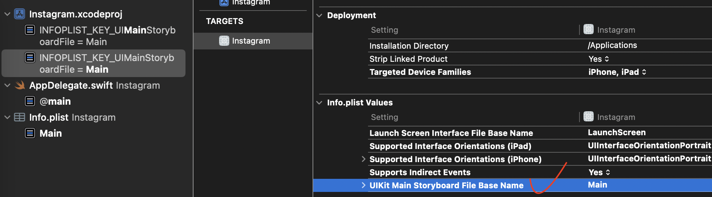Image resolution: width=712 pixels, height=197 pixels.
Task: Click the project icon above the TARGETS heading
Action: [x=224, y=3]
